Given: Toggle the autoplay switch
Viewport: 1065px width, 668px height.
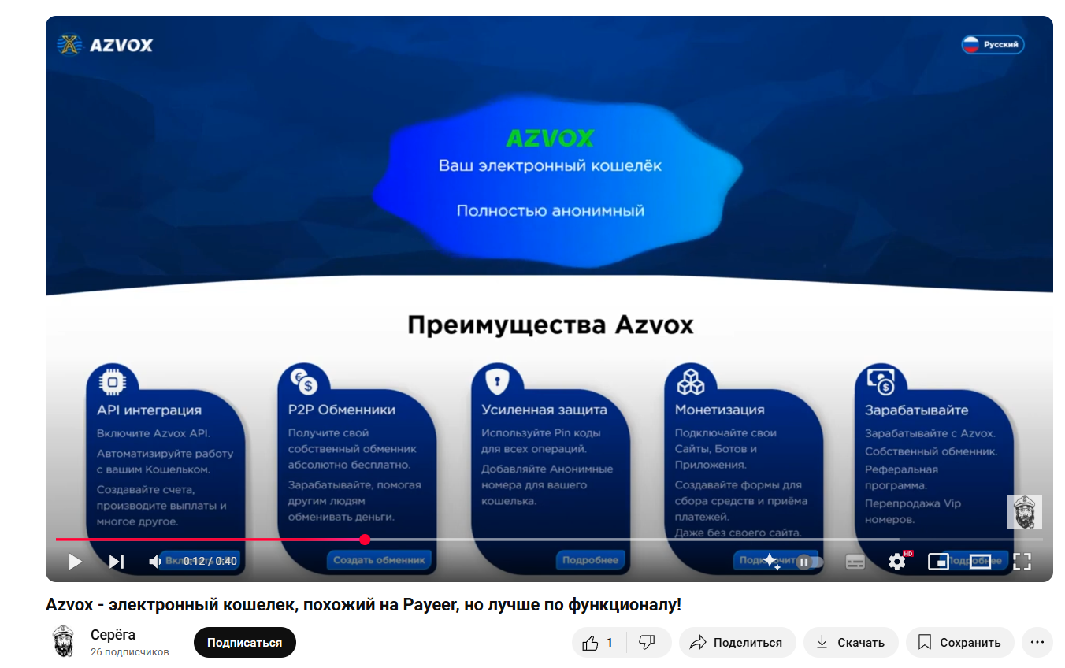Looking at the screenshot, I should pyautogui.click(x=810, y=562).
